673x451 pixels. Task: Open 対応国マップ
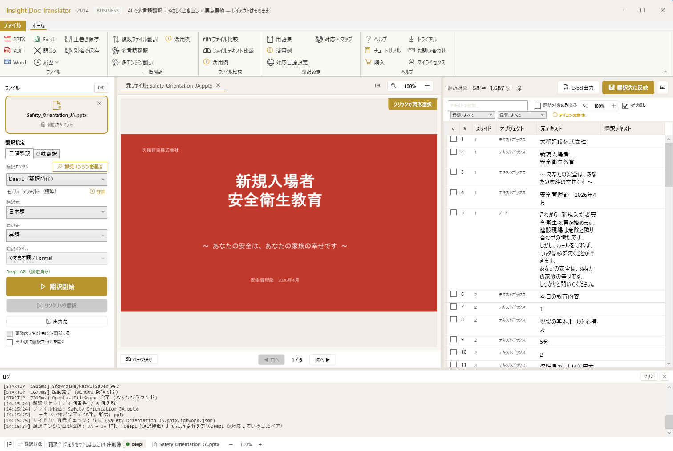334,39
